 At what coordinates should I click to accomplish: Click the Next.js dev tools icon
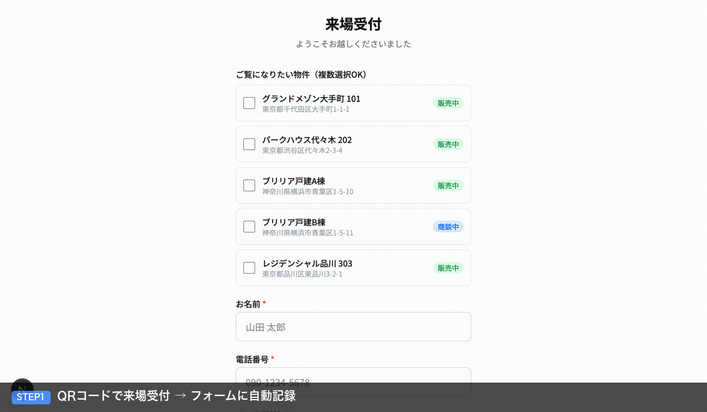point(22,387)
